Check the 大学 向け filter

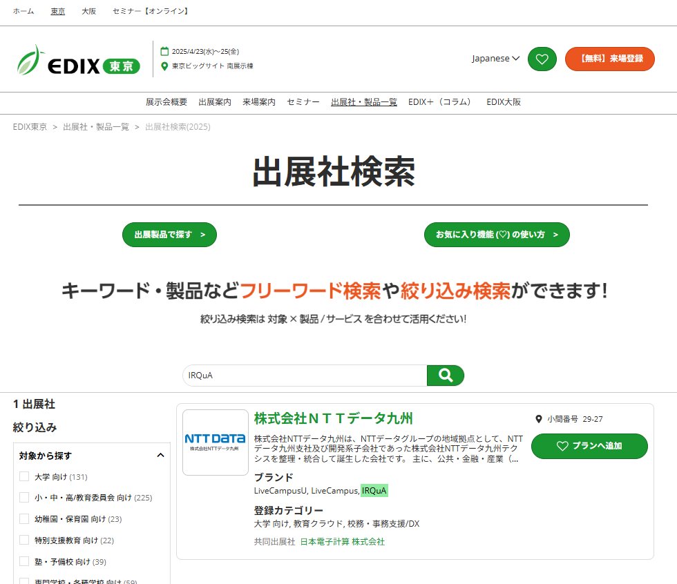24,476
